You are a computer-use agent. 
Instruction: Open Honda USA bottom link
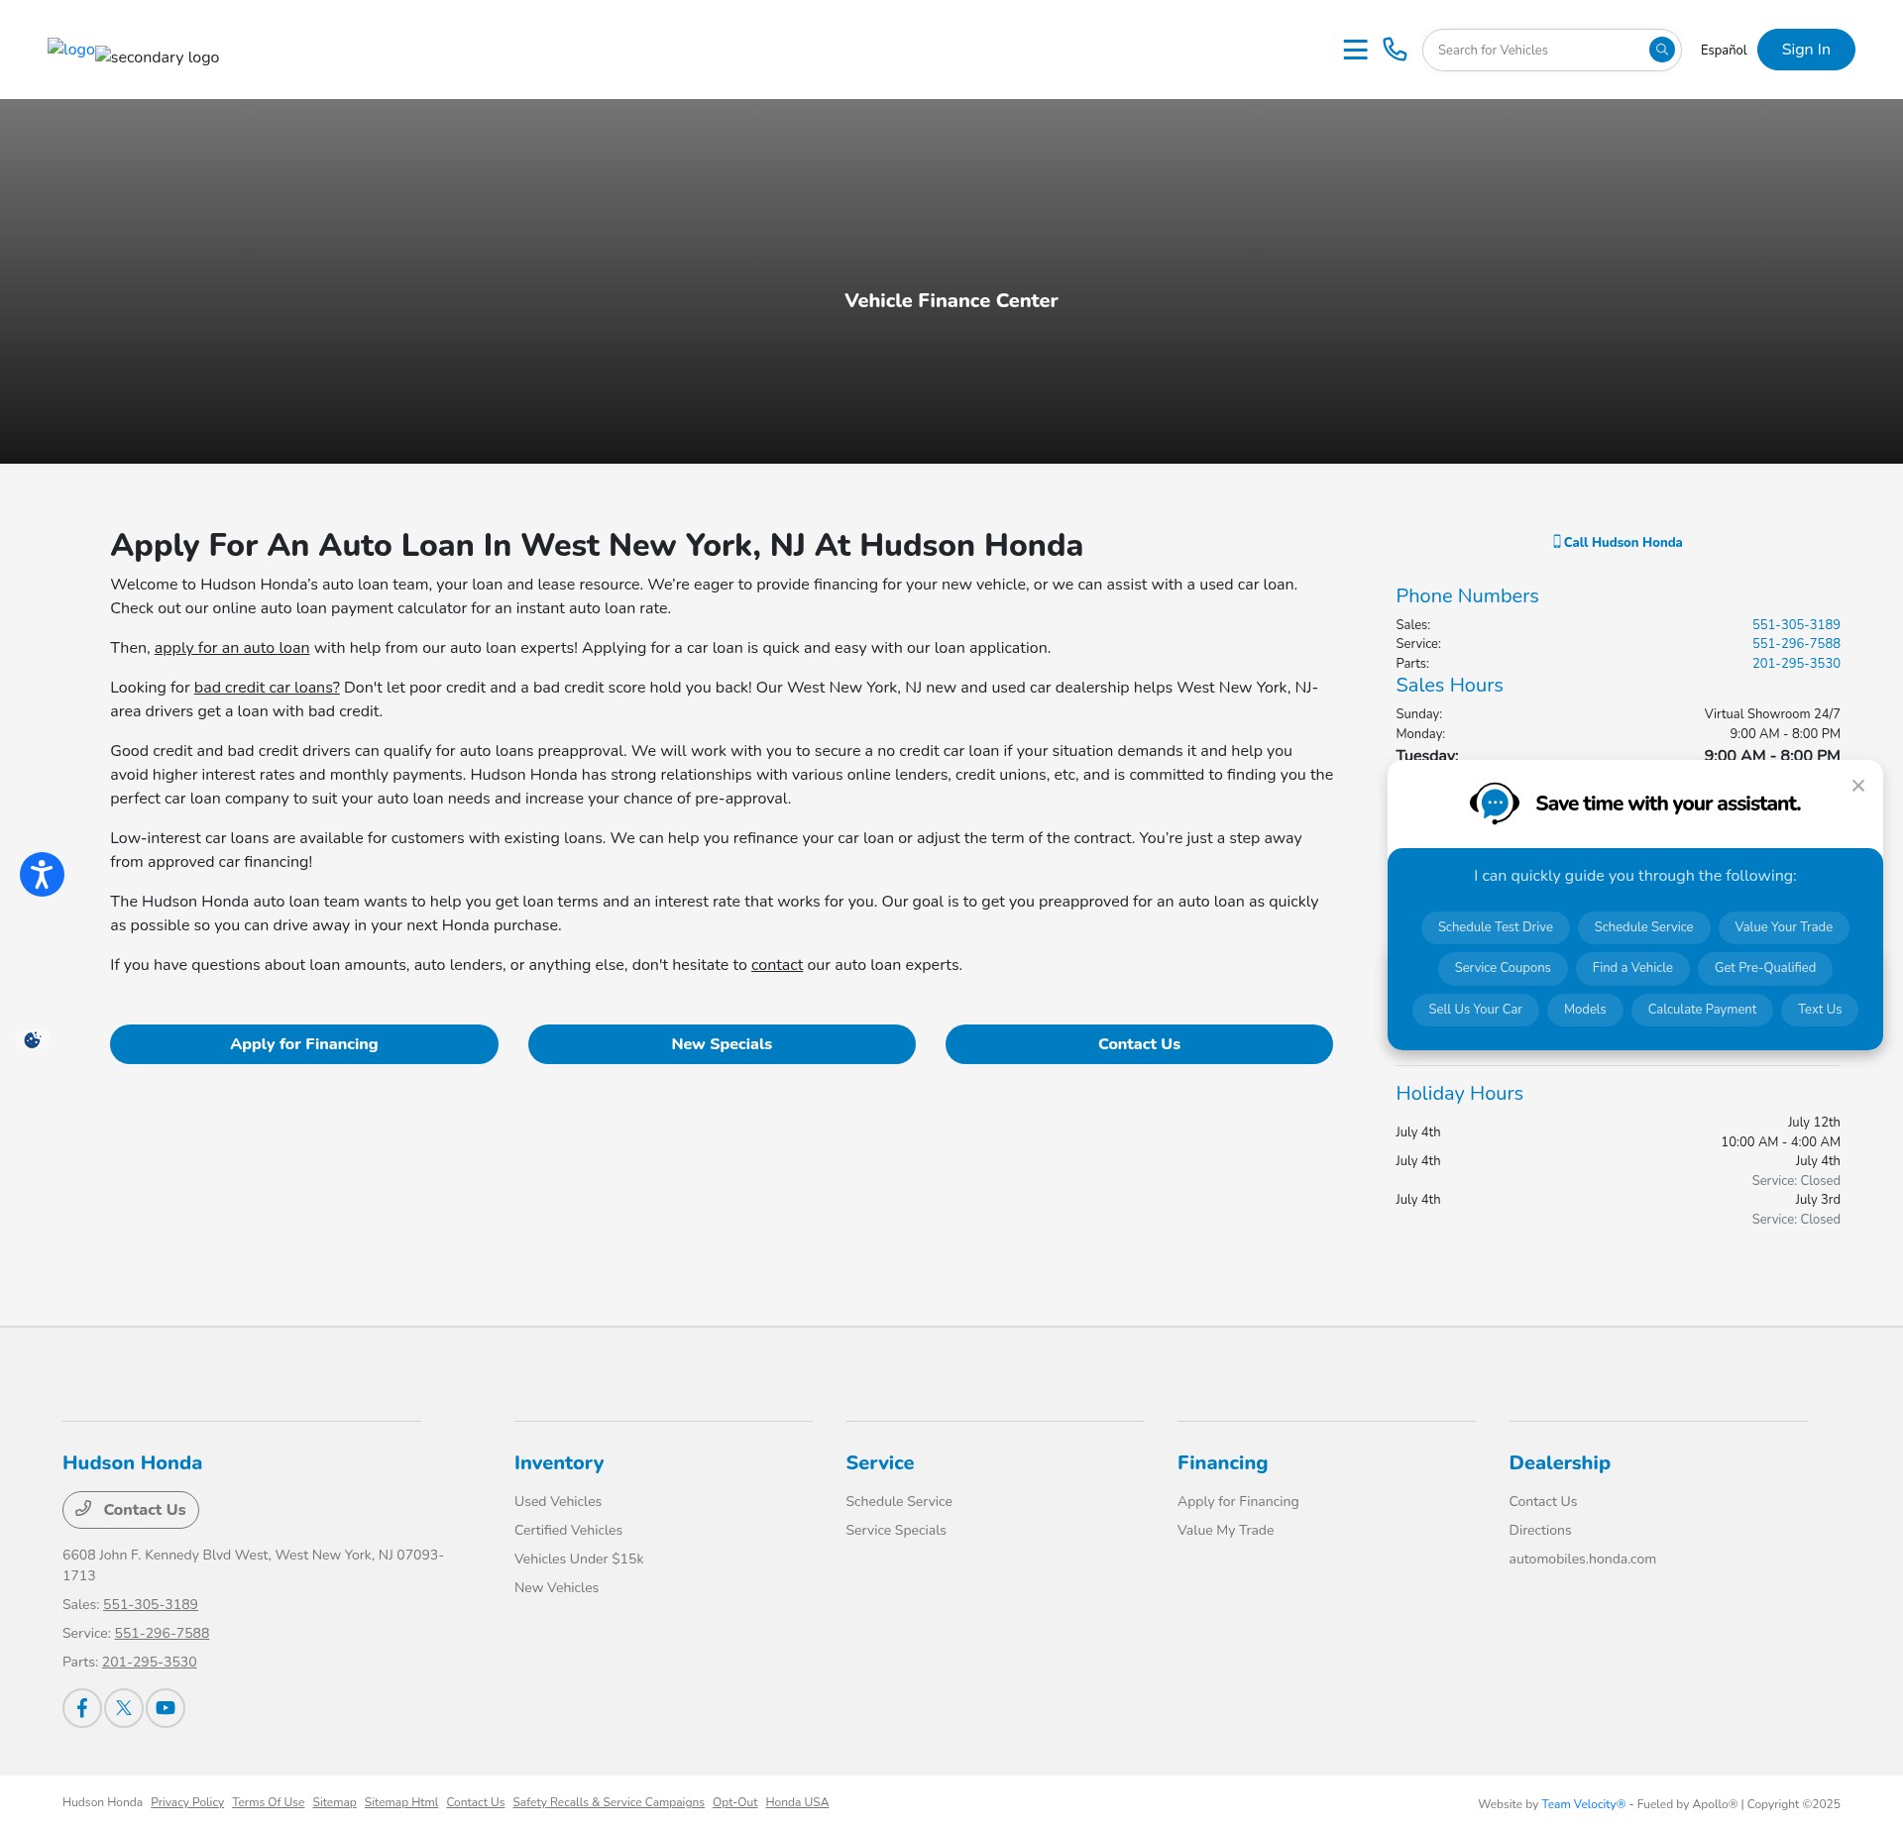pyautogui.click(x=797, y=1802)
